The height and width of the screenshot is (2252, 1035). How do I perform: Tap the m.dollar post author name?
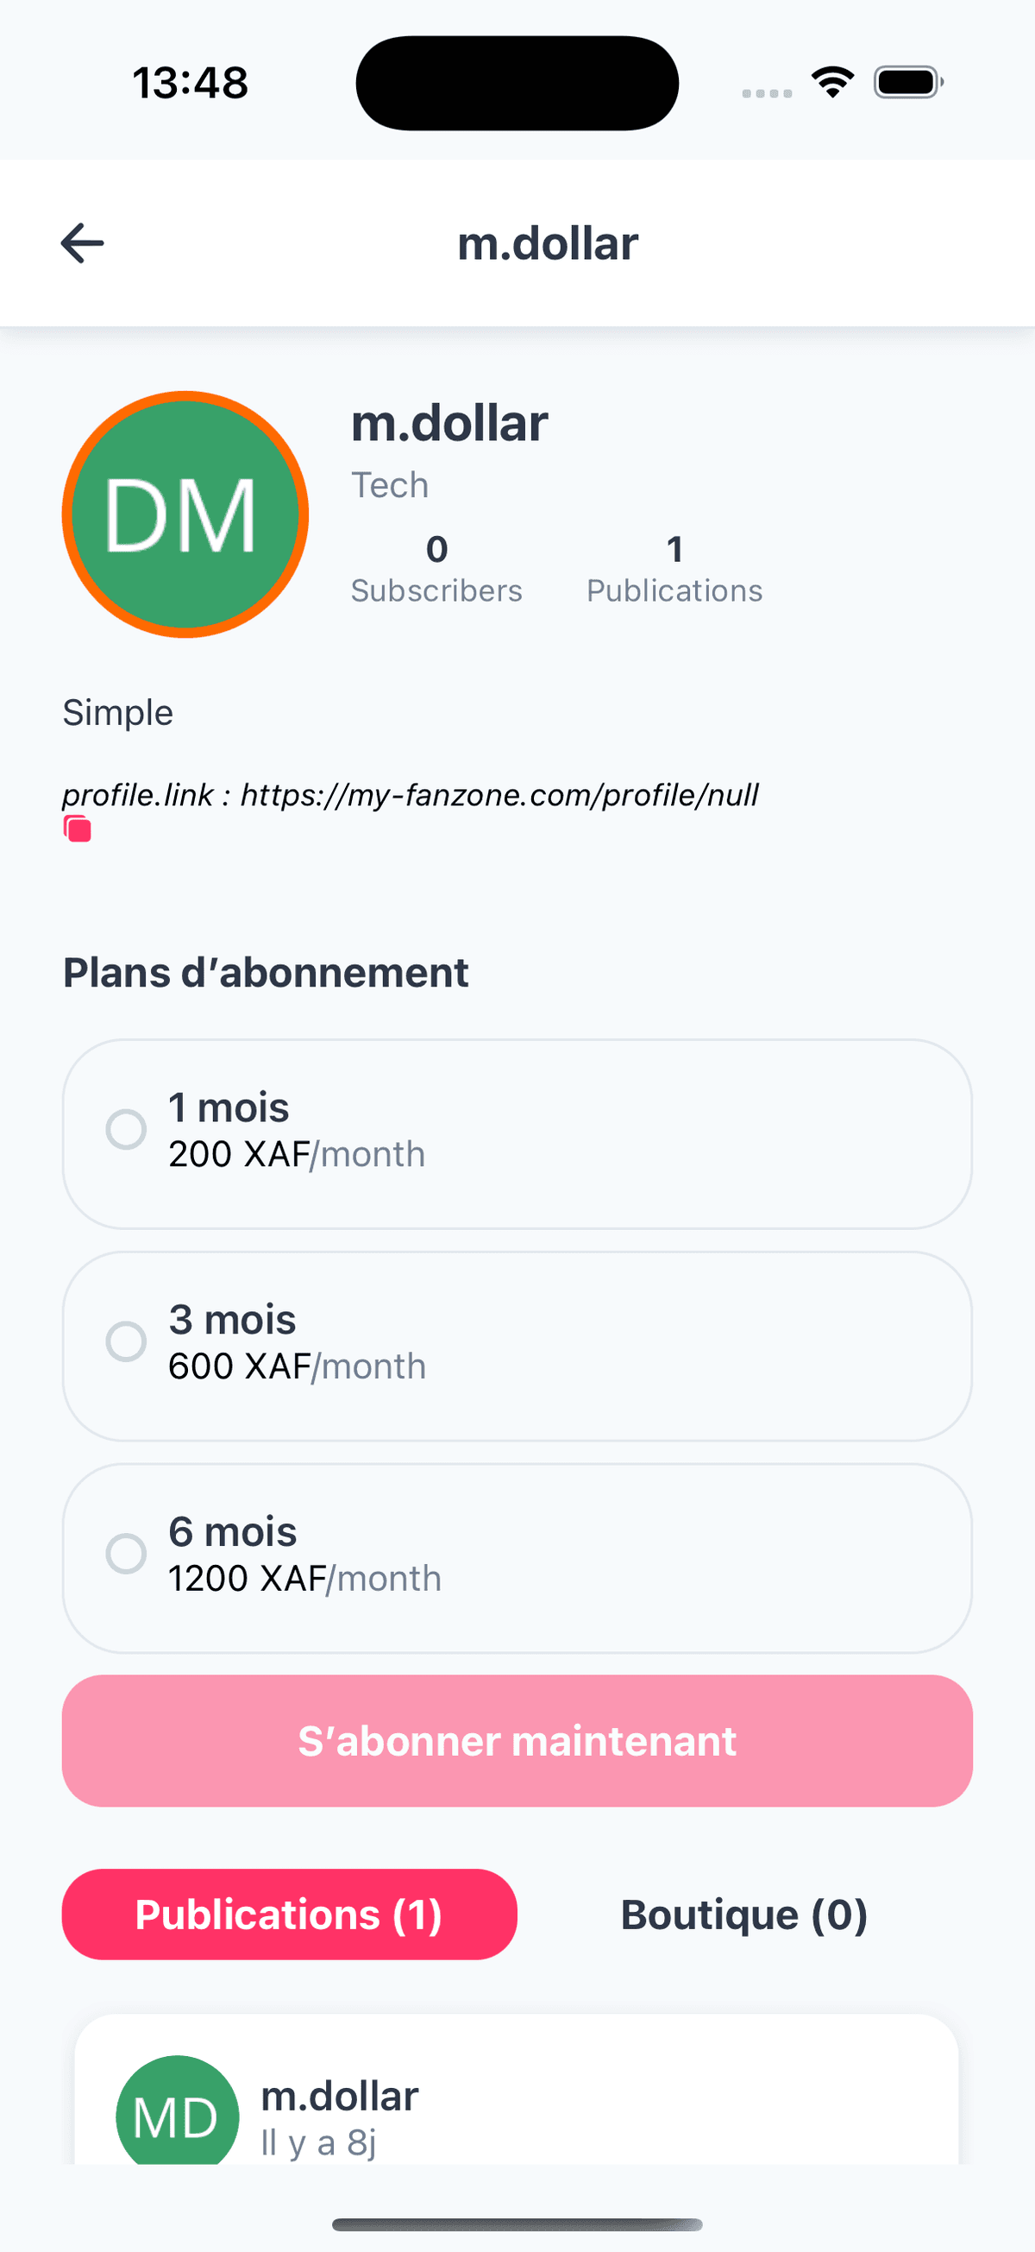(x=340, y=2097)
